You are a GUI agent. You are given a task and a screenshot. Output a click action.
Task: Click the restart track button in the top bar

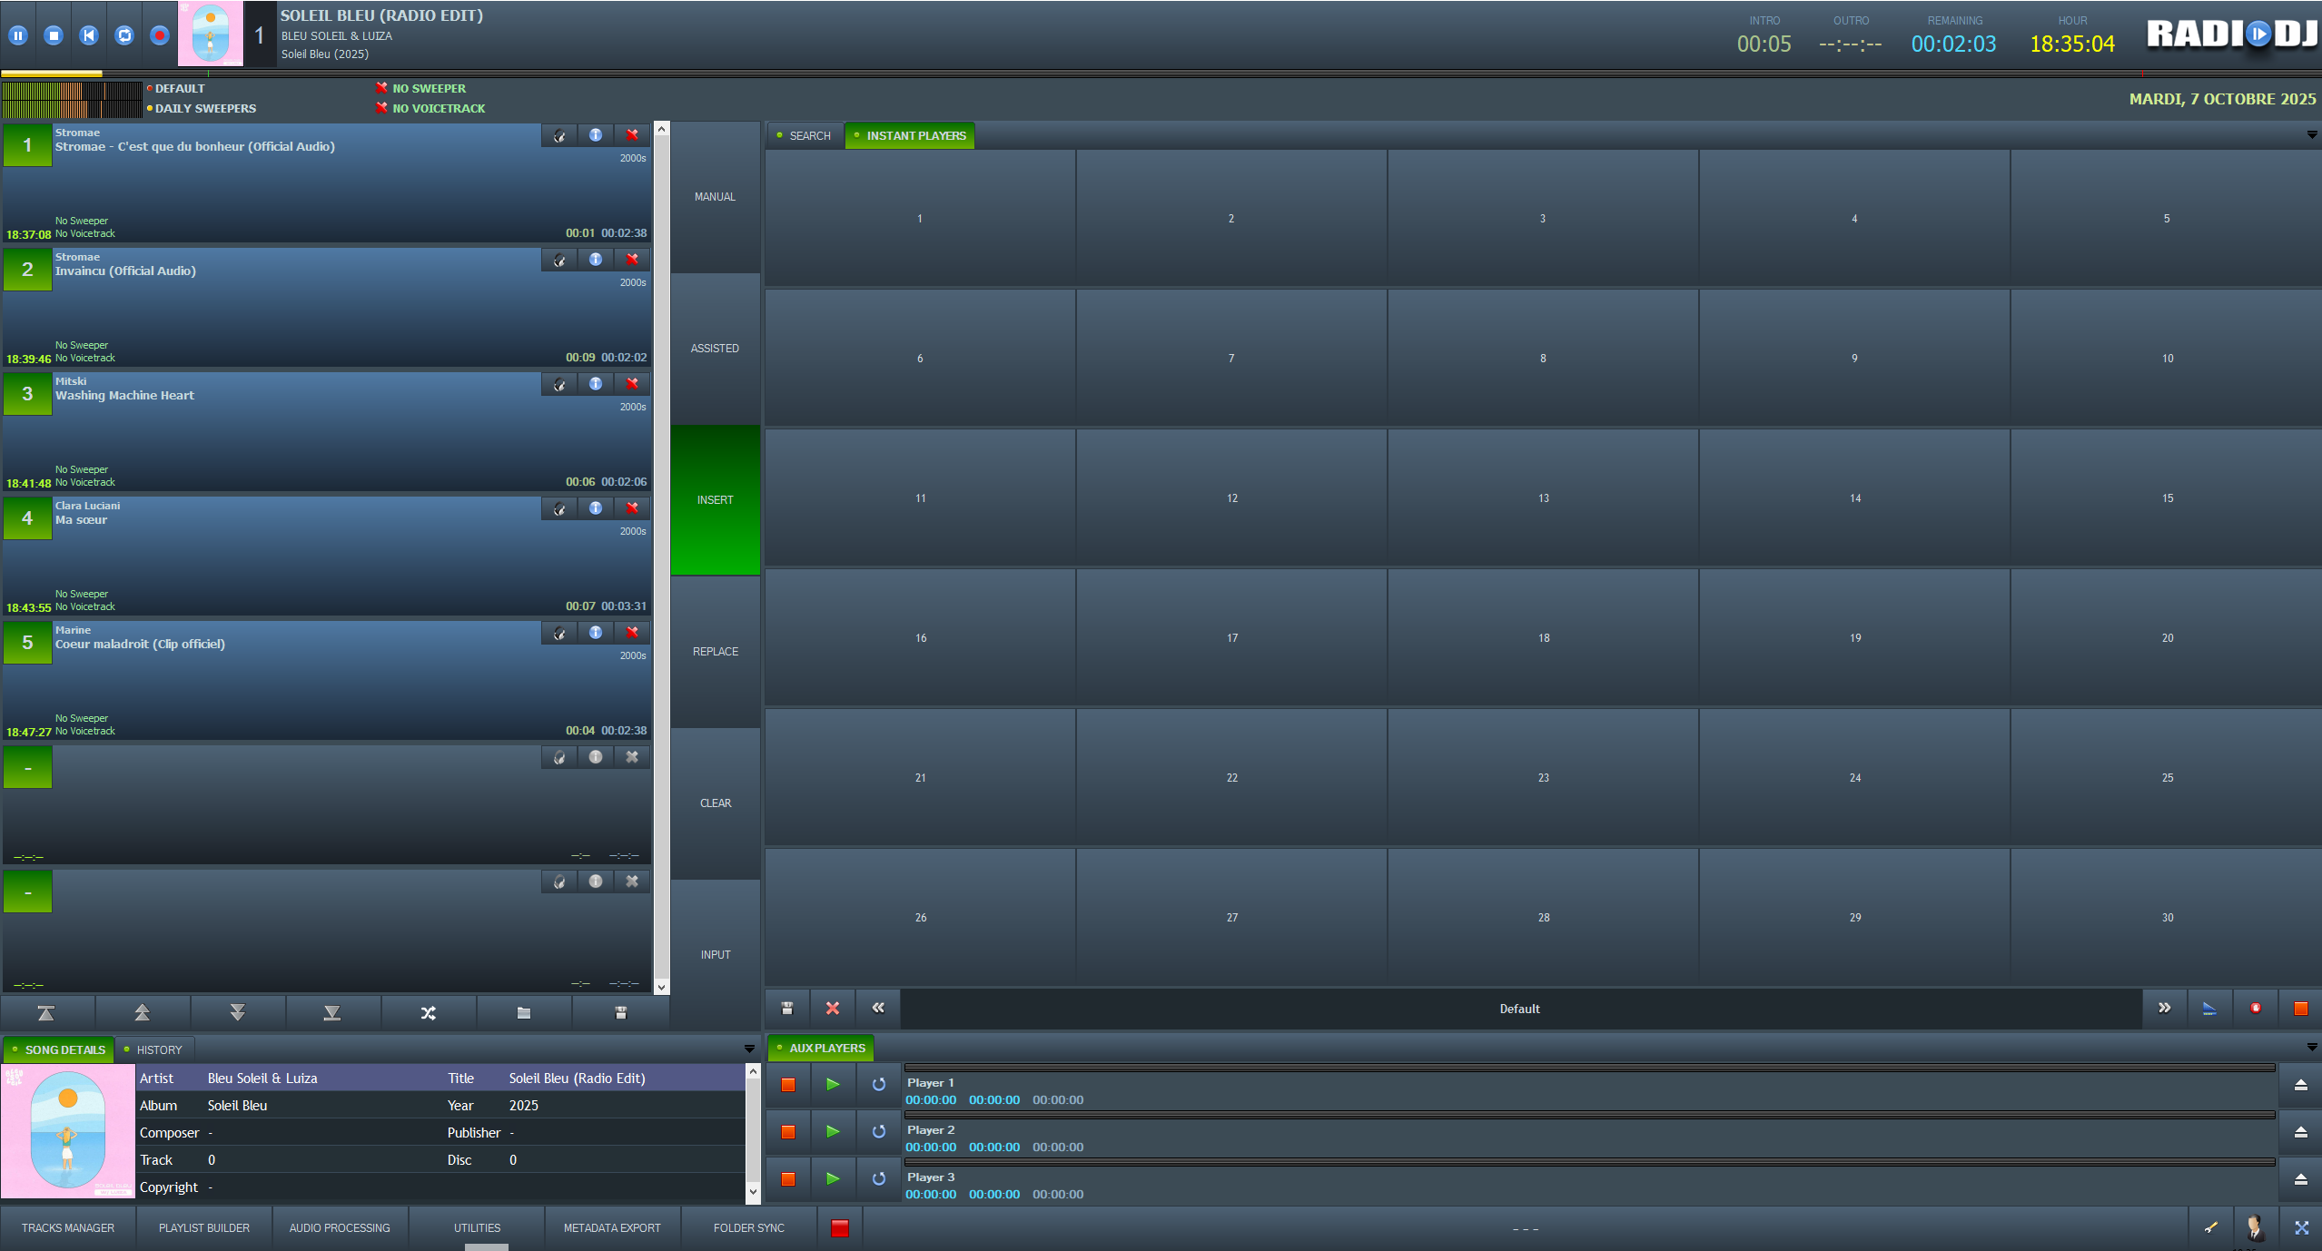pos(89,35)
